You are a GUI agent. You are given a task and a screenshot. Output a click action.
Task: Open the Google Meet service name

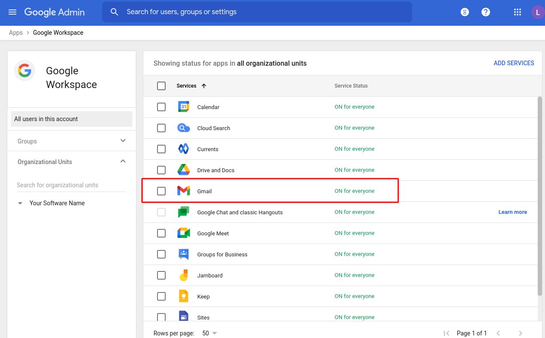click(x=213, y=234)
